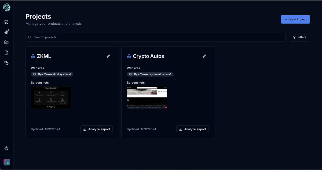Open the coins icon in sidebar
Screen dimensions: 322x170
tap(6, 63)
